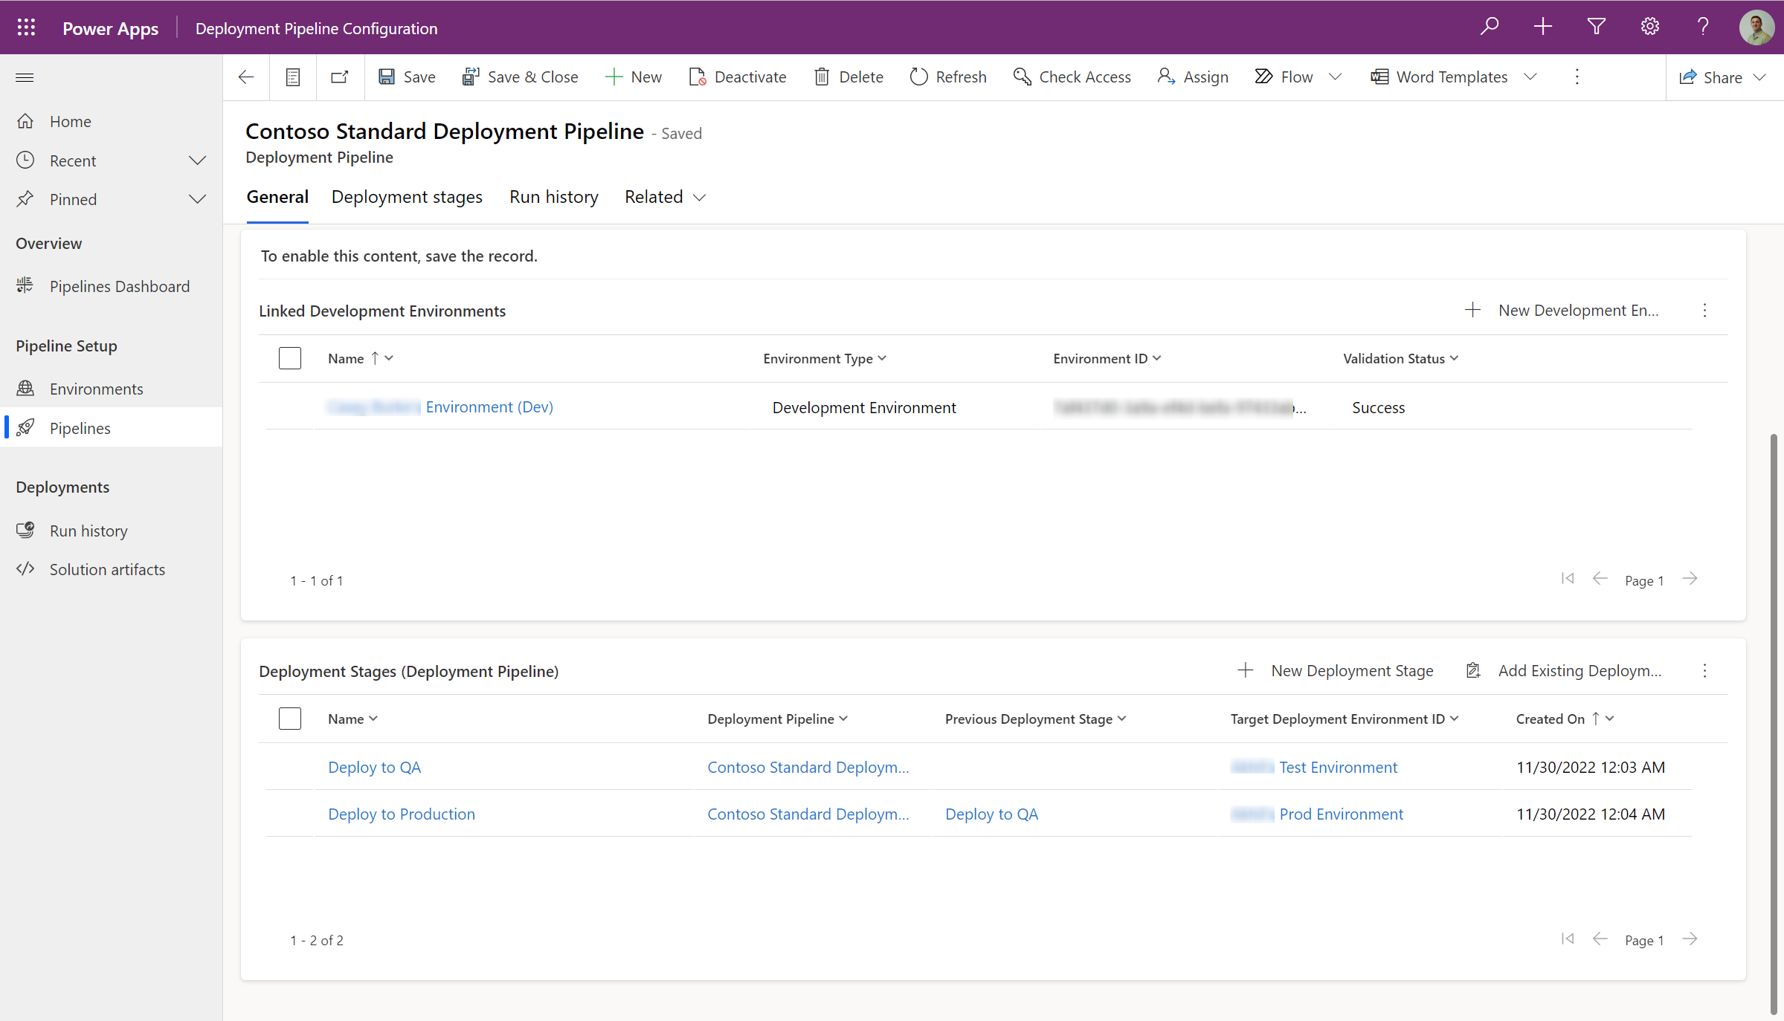Expand the Pinned section chevron
Screen dimensions: 1784x1021
(197, 199)
